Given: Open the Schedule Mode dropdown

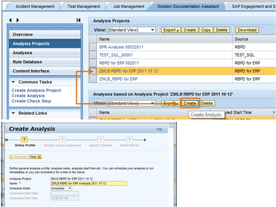Looking at the screenshot, I should tap(69, 188).
